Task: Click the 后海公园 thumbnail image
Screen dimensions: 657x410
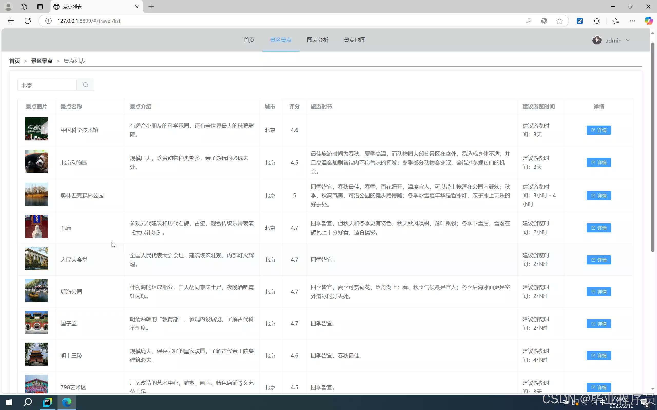Action: pos(37,290)
